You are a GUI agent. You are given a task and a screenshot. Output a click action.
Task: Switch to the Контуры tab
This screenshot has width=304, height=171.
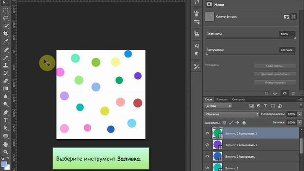tap(238, 99)
